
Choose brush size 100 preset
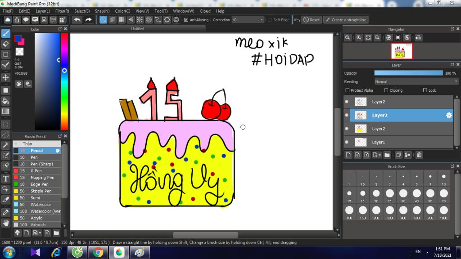pos(349,213)
